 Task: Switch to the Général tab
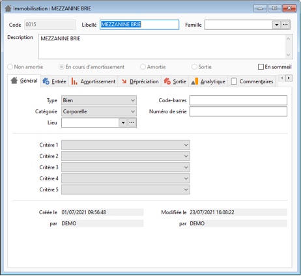point(24,81)
